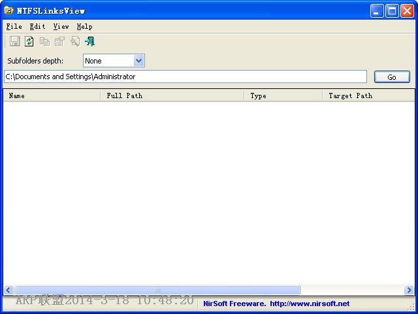Open the Help menu
Image resolution: width=418 pixels, height=314 pixels.
point(84,26)
